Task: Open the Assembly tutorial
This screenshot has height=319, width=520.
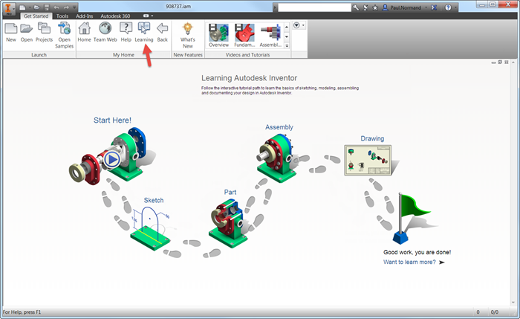Action: [279, 127]
